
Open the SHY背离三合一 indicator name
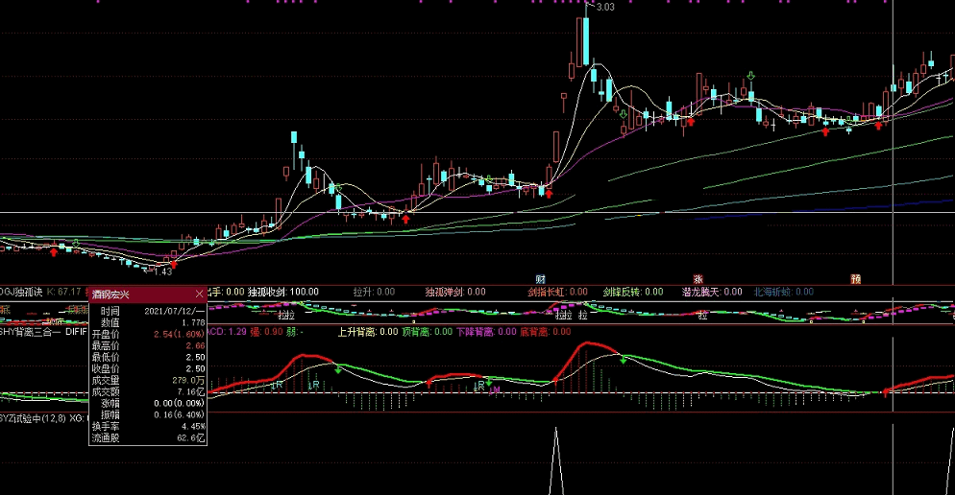[x=30, y=332]
